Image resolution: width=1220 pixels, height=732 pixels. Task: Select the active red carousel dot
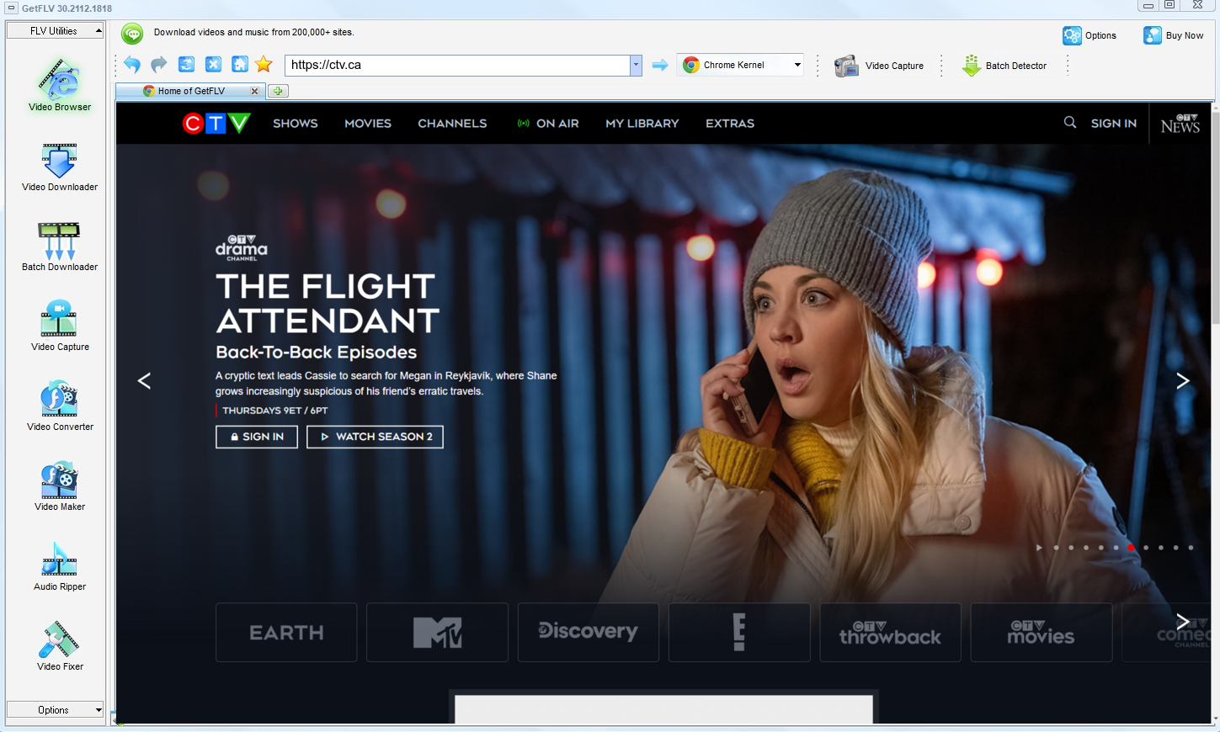point(1131,548)
